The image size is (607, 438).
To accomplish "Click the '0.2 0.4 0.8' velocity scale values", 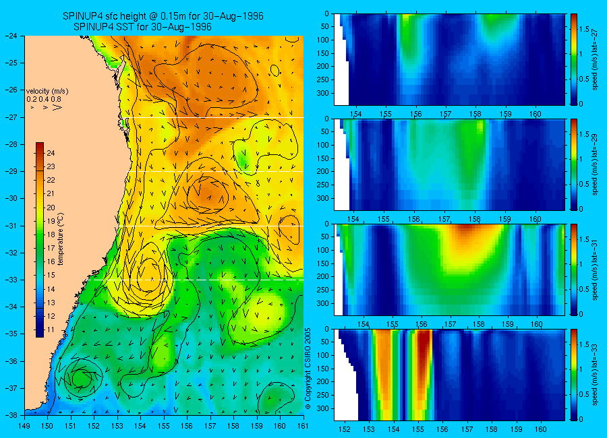I will click(44, 100).
